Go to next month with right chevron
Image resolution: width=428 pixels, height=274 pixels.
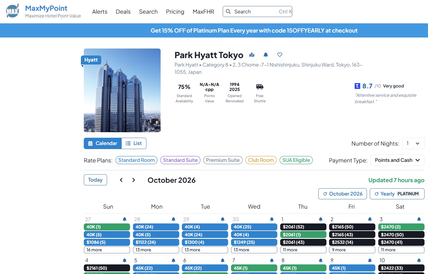coord(134,180)
